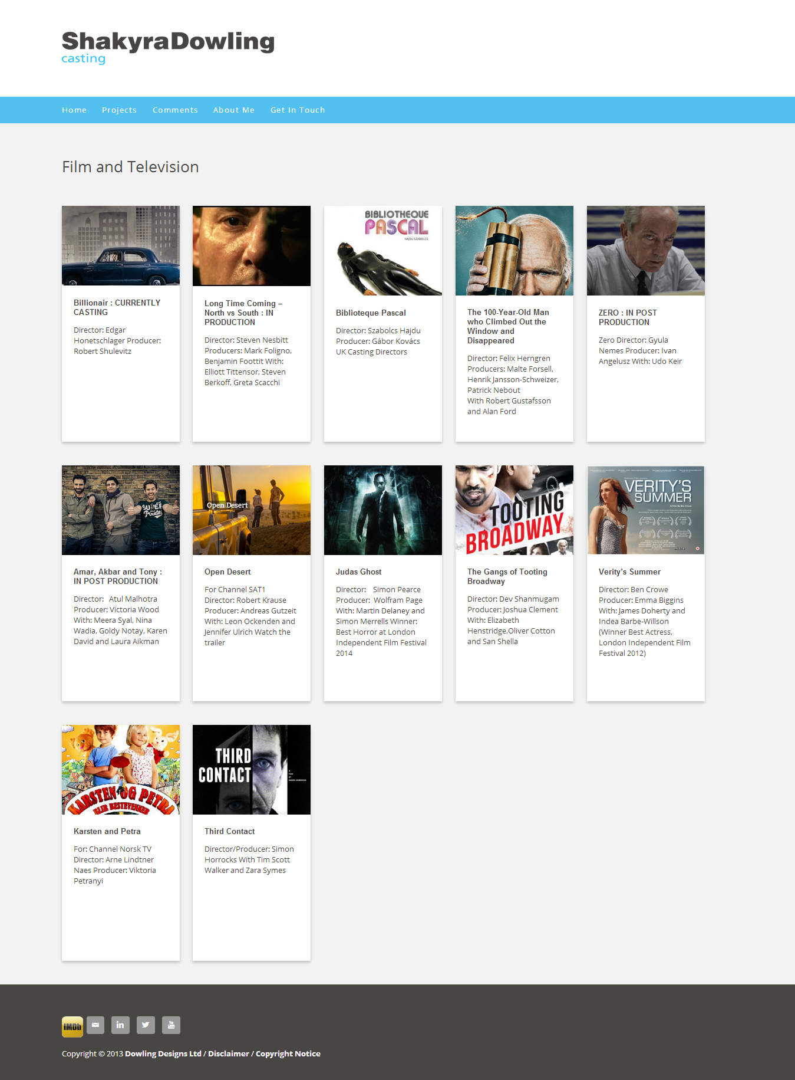Click 'For: Channel Norsk TV' description text

click(115, 865)
